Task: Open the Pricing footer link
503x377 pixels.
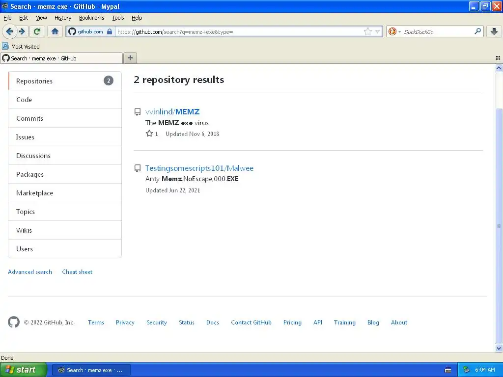Action: coord(292,323)
